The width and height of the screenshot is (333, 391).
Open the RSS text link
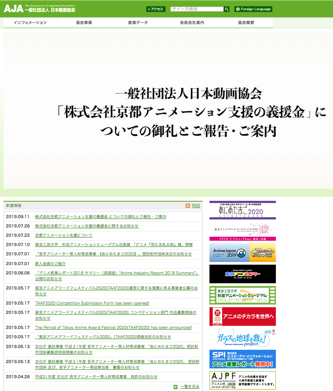coord(196,206)
